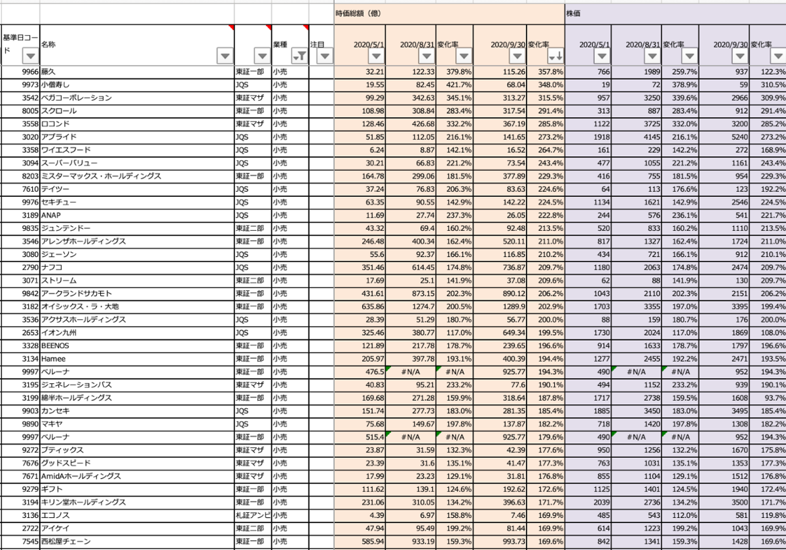Image resolution: width=786 pixels, height=550 pixels.
Task: Select the グッドスピード cell
Action: [x=137, y=464]
